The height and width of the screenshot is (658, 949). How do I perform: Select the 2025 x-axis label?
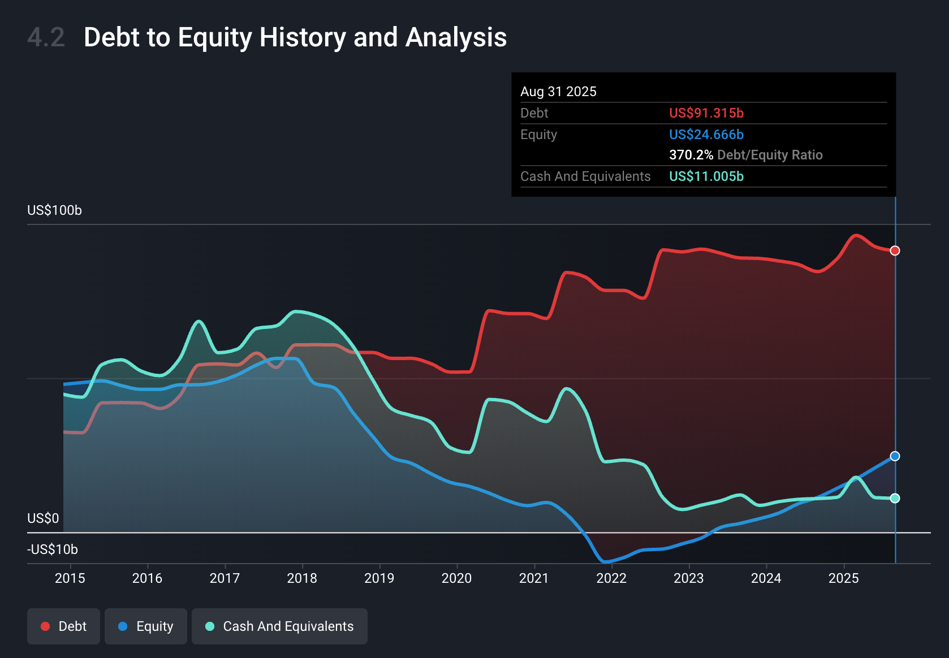843,578
